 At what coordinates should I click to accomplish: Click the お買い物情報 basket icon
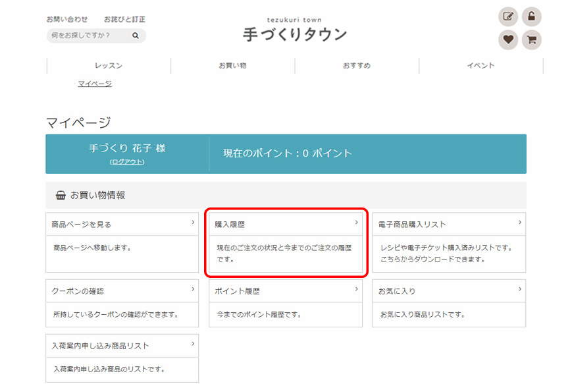61,196
